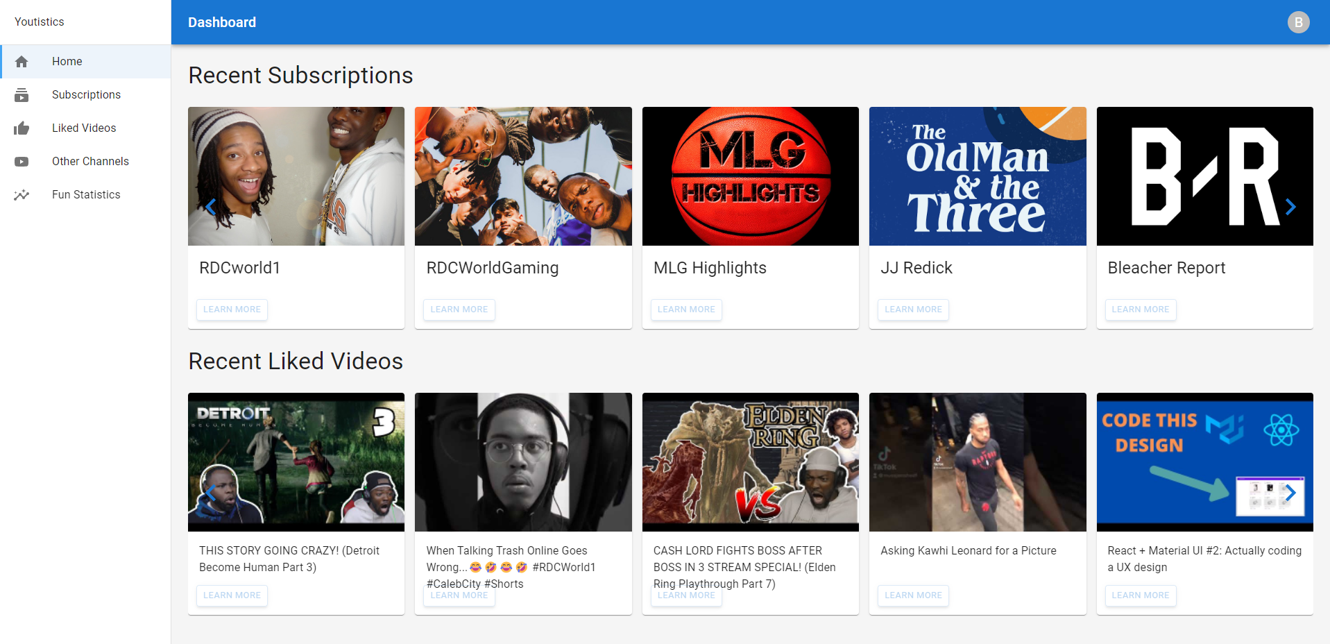Open the Elden Ring video thumbnail
The width and height of the screenshot is (1330, 644).
coord(751,462)
